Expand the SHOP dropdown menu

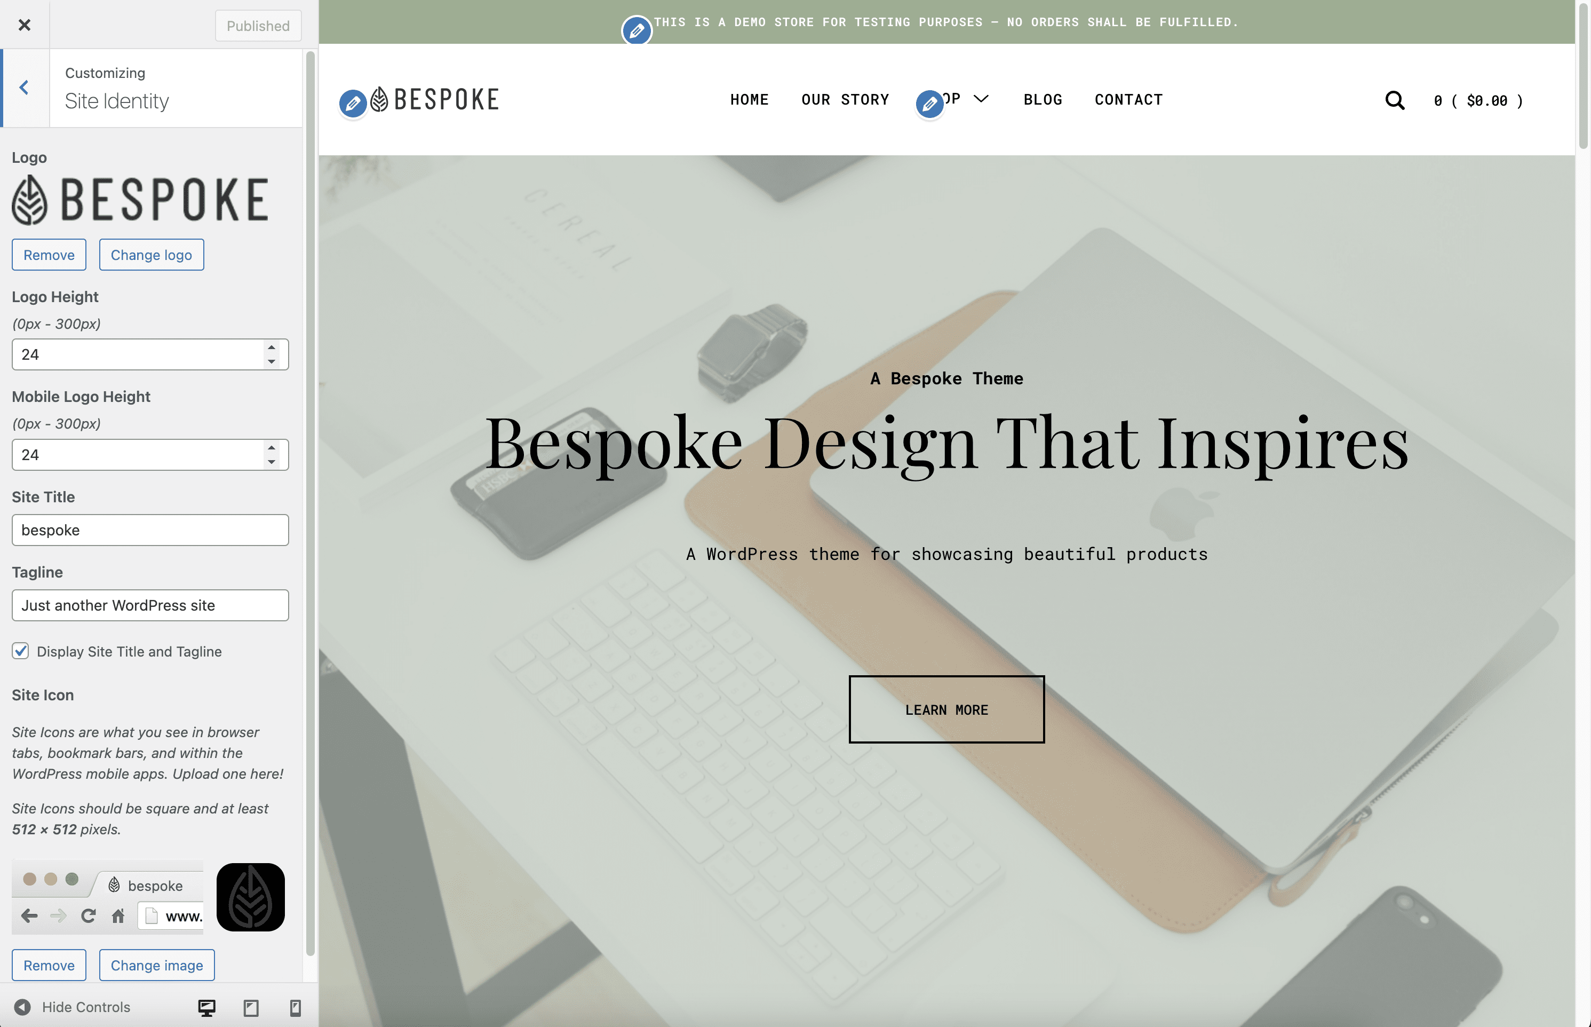click(981, 99)
